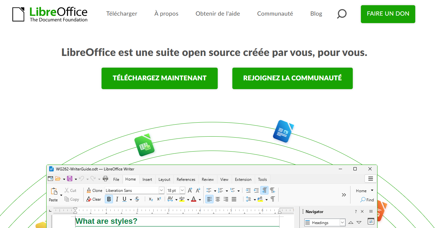Open the Navigator sidebar settings icon
Screen dimensions: 439x228
[371, 221]
